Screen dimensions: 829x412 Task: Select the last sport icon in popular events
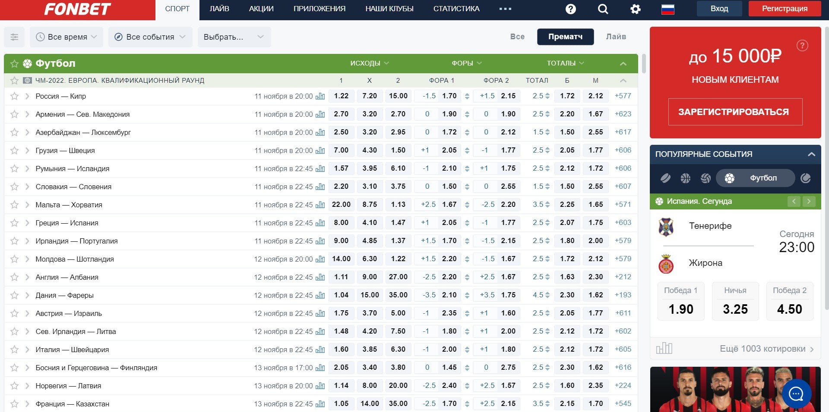[806, 178]
